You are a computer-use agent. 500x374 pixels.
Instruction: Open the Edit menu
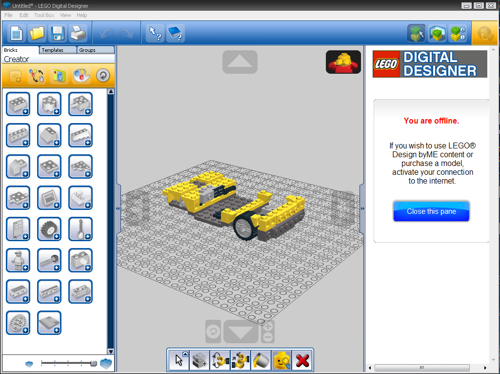click(x=23, y=15)
